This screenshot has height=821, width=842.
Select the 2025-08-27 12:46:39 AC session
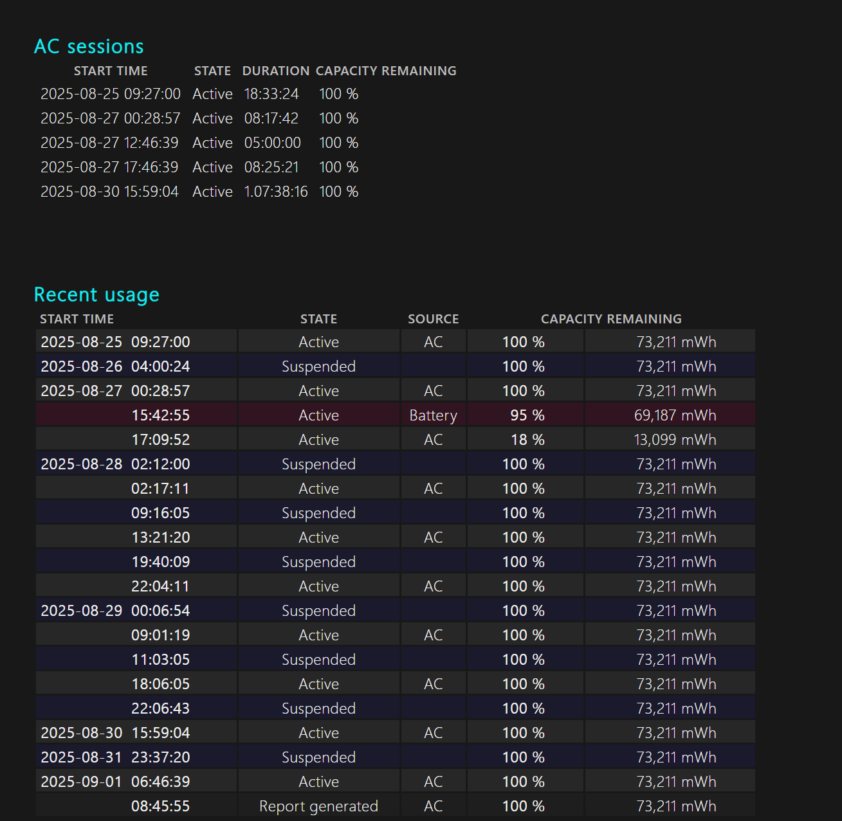click(109, 143)
